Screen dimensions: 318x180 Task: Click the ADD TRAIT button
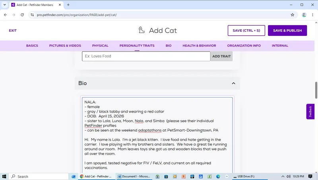point(221,56)
